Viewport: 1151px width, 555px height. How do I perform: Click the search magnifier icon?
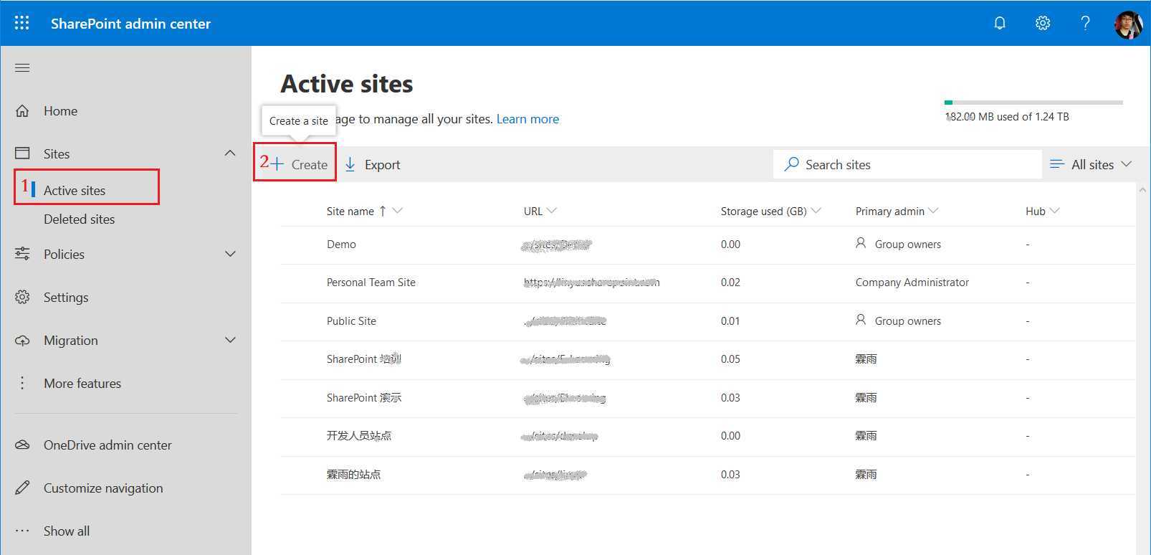click(x=791, y=164)
